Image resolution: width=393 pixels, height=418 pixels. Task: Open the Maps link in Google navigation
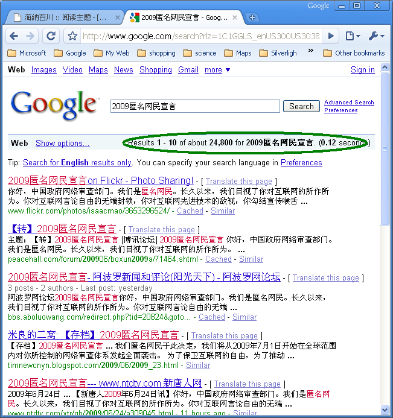pos(98,70)
